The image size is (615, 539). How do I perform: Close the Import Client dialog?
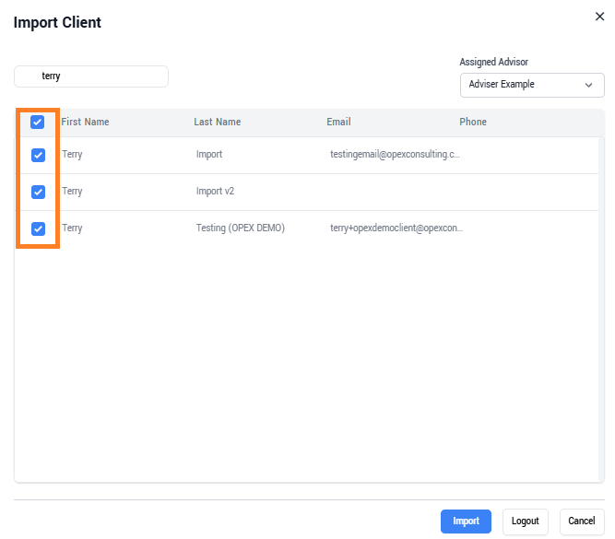point(599,17)
